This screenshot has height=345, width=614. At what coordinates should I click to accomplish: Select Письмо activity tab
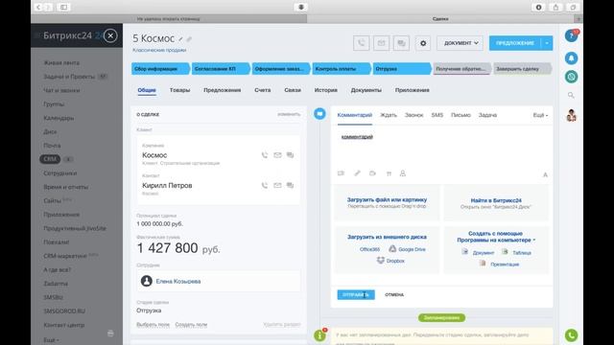460,115
